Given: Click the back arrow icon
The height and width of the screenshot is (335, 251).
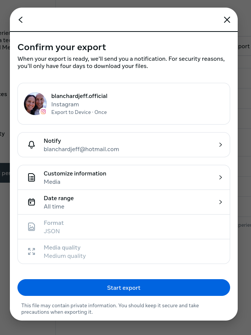Looking at the screenshot, I should click(21, 20).
